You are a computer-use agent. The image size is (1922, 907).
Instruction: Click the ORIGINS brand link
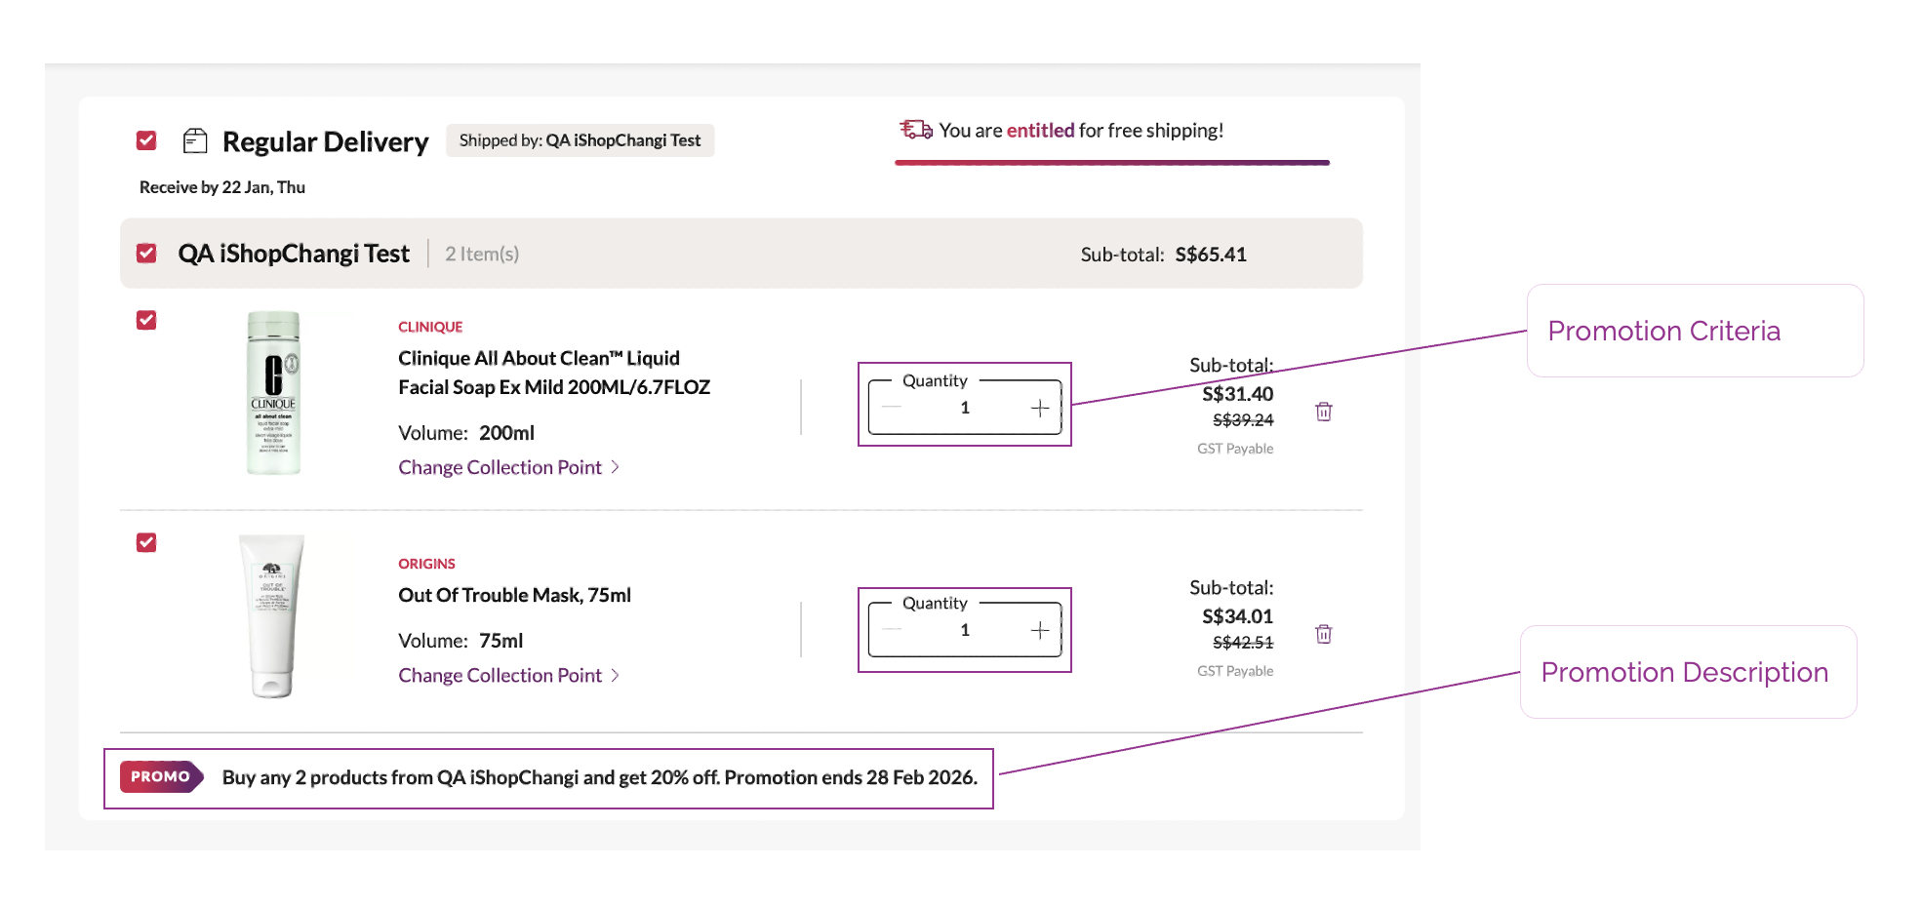click(426, 564)
